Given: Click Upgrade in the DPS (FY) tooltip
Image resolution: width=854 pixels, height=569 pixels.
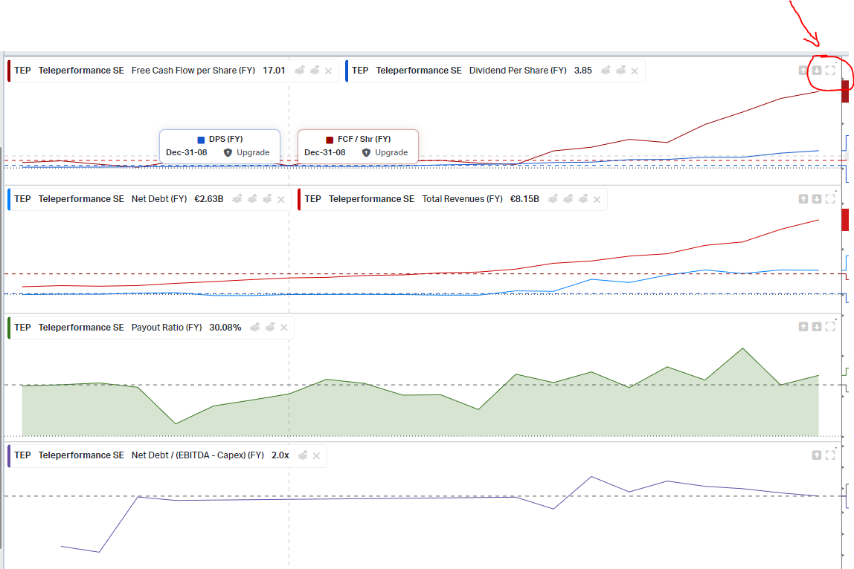Looking at the screenshot, I should 253,152.
